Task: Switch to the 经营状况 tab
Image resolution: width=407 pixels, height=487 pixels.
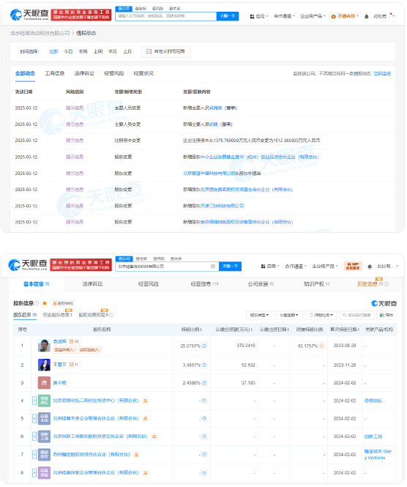Action: [x=143, y=74]
